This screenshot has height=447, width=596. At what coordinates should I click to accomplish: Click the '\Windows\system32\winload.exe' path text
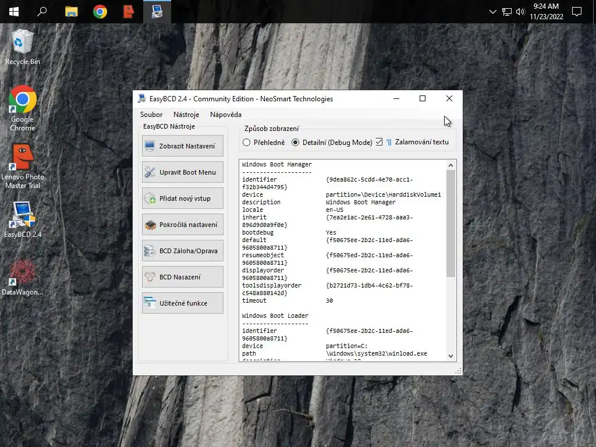point(377,353)
